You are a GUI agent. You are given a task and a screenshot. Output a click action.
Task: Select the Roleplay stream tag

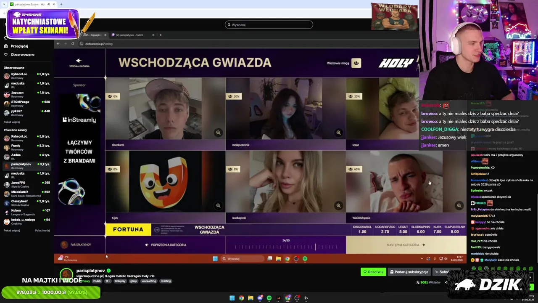click(120, 281)
